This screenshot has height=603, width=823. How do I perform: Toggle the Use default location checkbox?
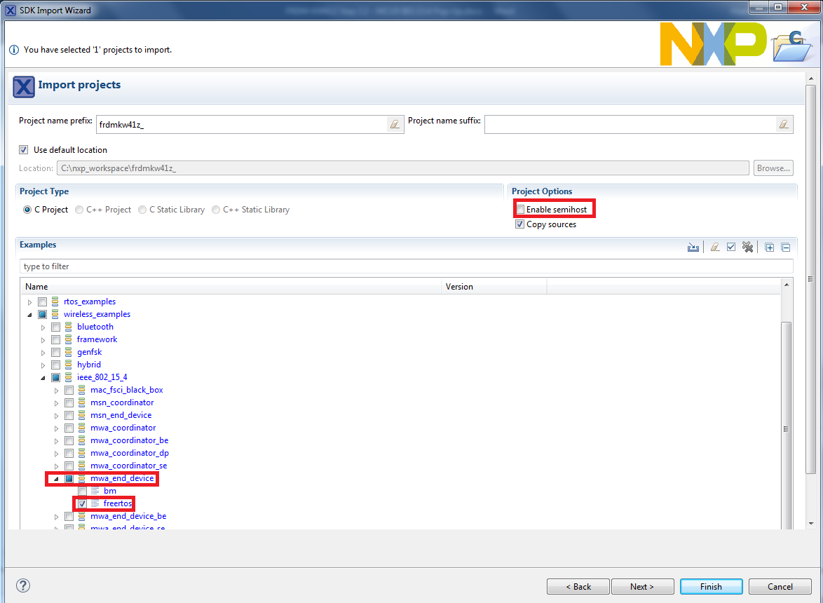pyautogui.click(x=24, y=150)
